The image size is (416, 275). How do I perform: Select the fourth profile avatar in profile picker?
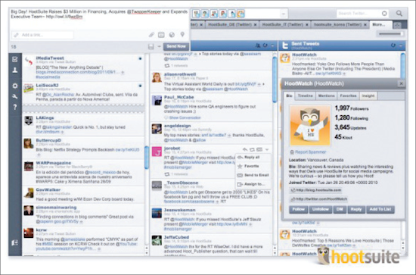tap(222, 14)
